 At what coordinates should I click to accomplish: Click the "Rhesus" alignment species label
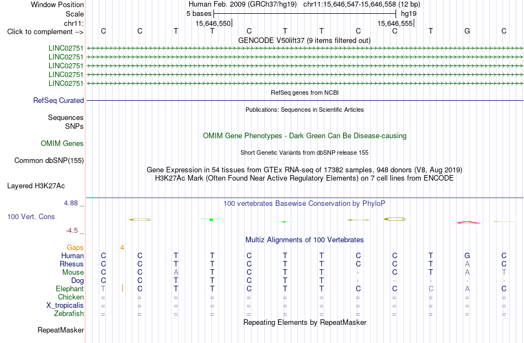click(x=72, y=264)
